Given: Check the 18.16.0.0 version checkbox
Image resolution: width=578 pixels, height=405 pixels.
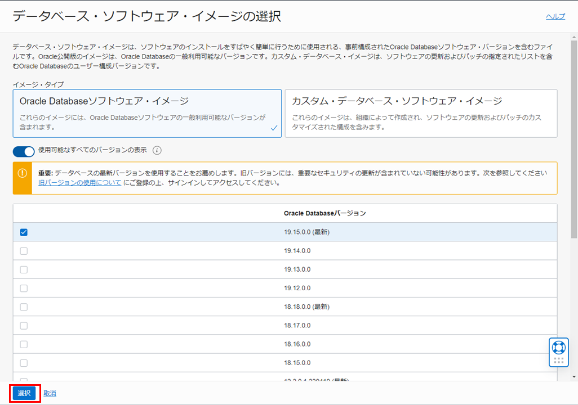Looking at the screenshot, I should pyautogui.click(x=24, y=344).
